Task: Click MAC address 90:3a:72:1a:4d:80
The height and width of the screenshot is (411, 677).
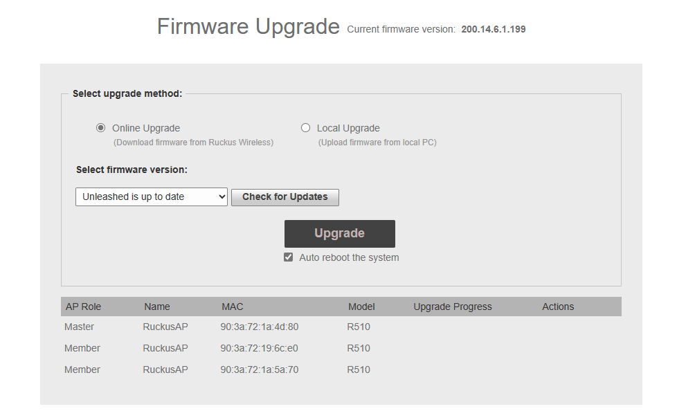Action: pos(260,327)
